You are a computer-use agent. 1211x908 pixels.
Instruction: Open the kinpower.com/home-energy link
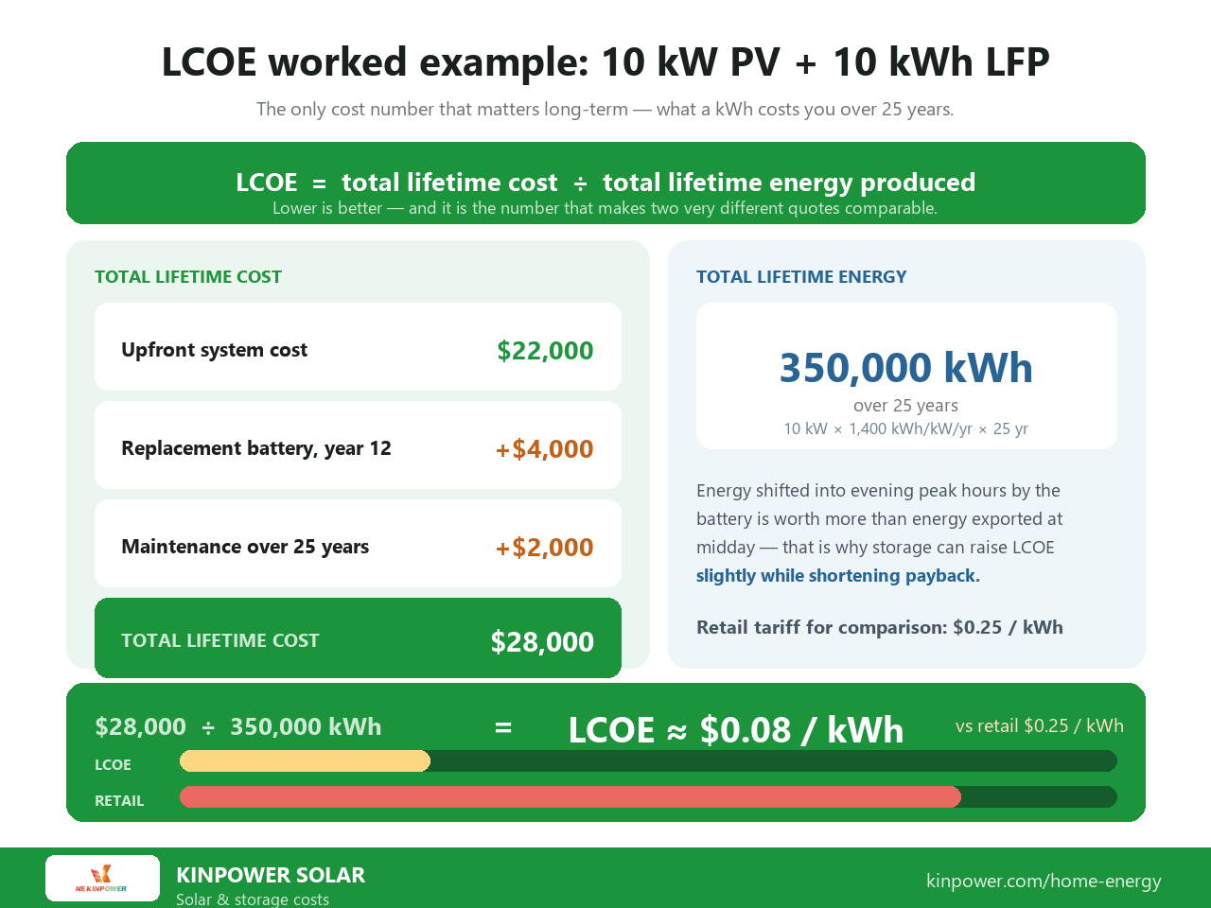tap(1044, 881)
